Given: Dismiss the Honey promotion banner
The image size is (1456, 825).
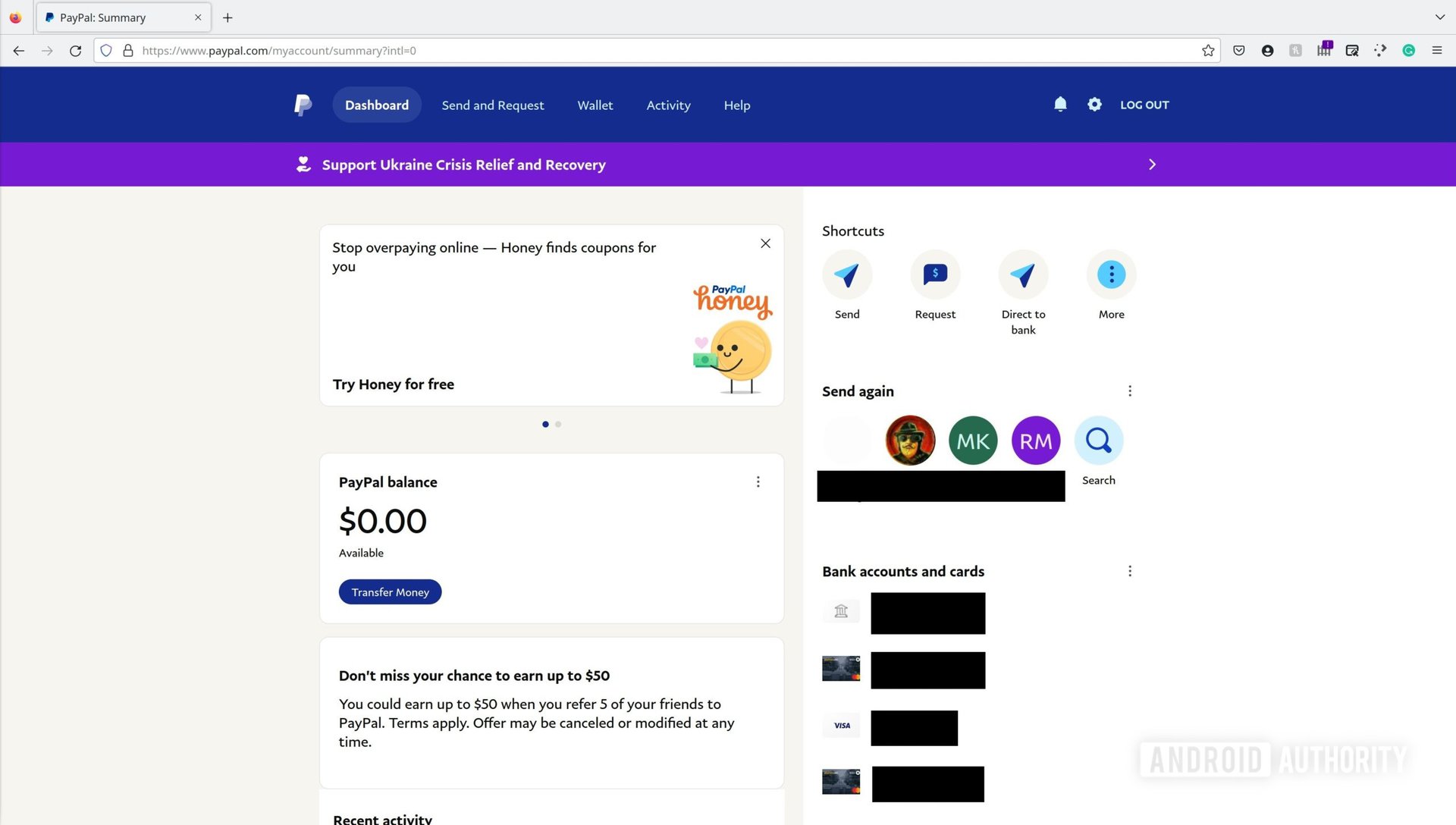Looking at the screenshot, I should (765, 244).
